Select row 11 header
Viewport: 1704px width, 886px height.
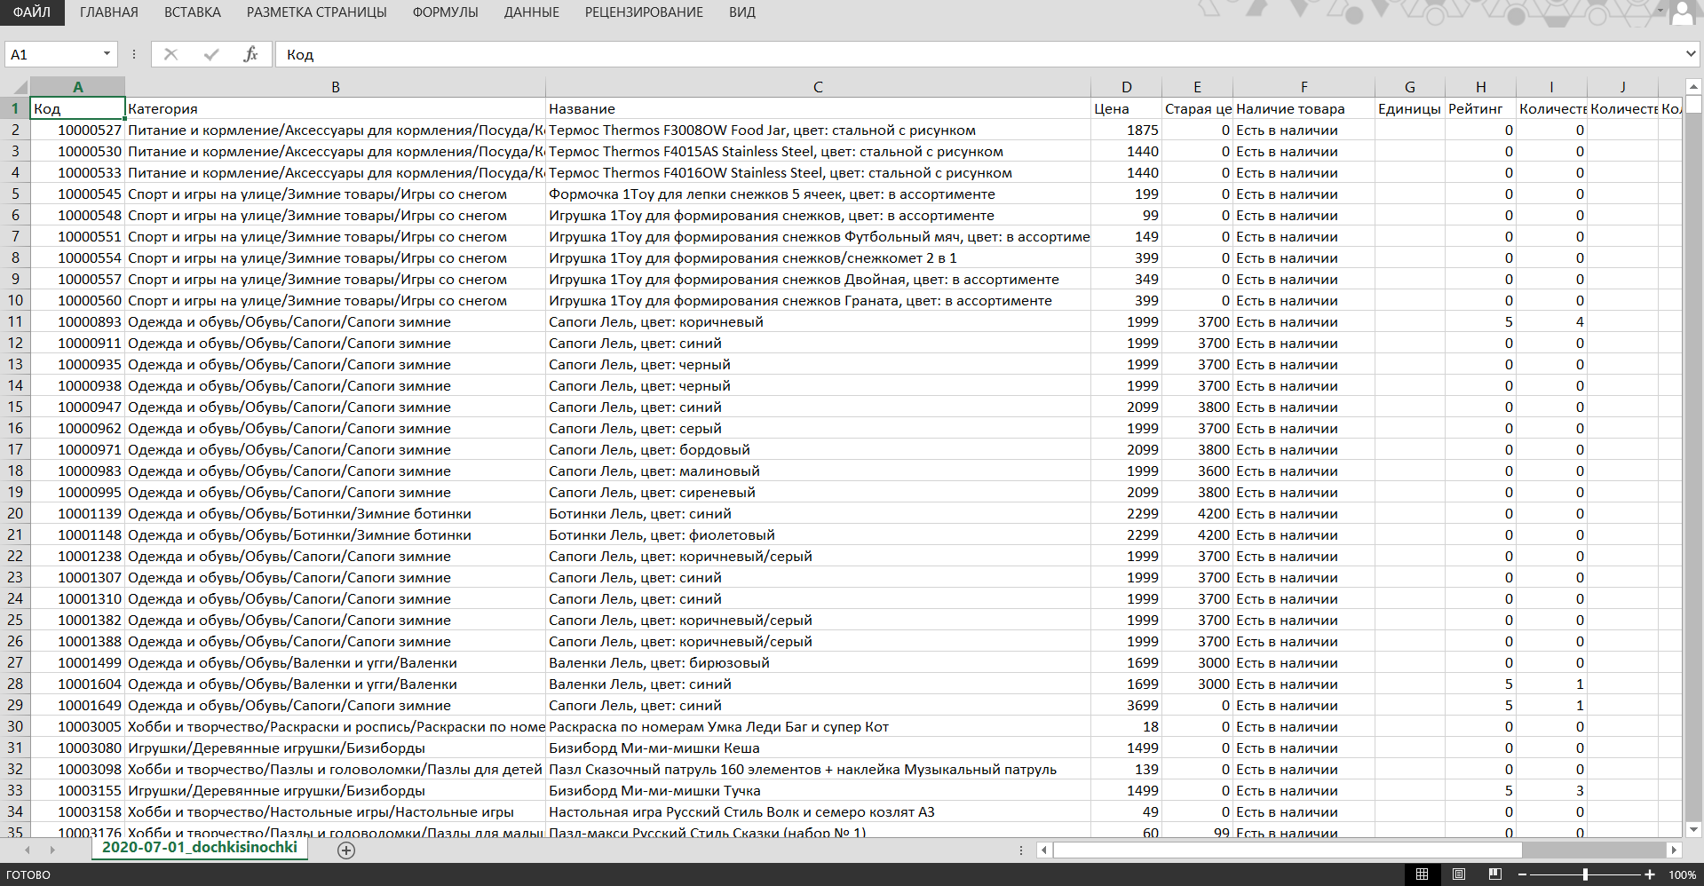(x=15, y=321)
